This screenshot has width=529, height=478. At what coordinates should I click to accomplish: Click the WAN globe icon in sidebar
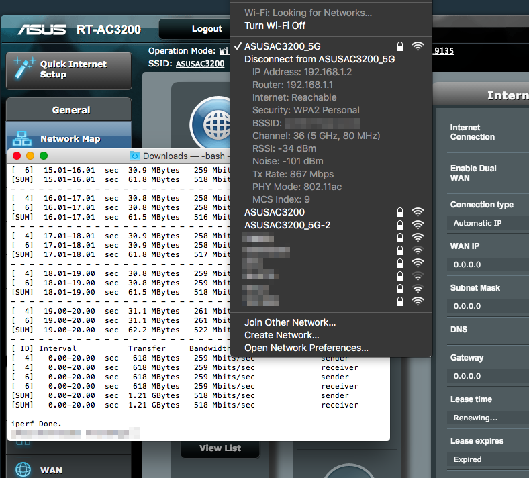pos(22,469)
